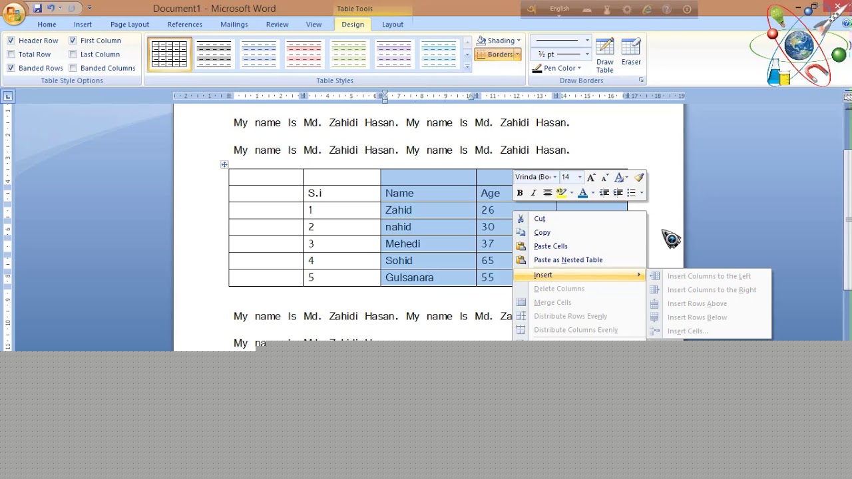Open the undo history dropdown arrow
This screenshot has height=479, width=852.
pyautogui.click(x=60, y=9)
